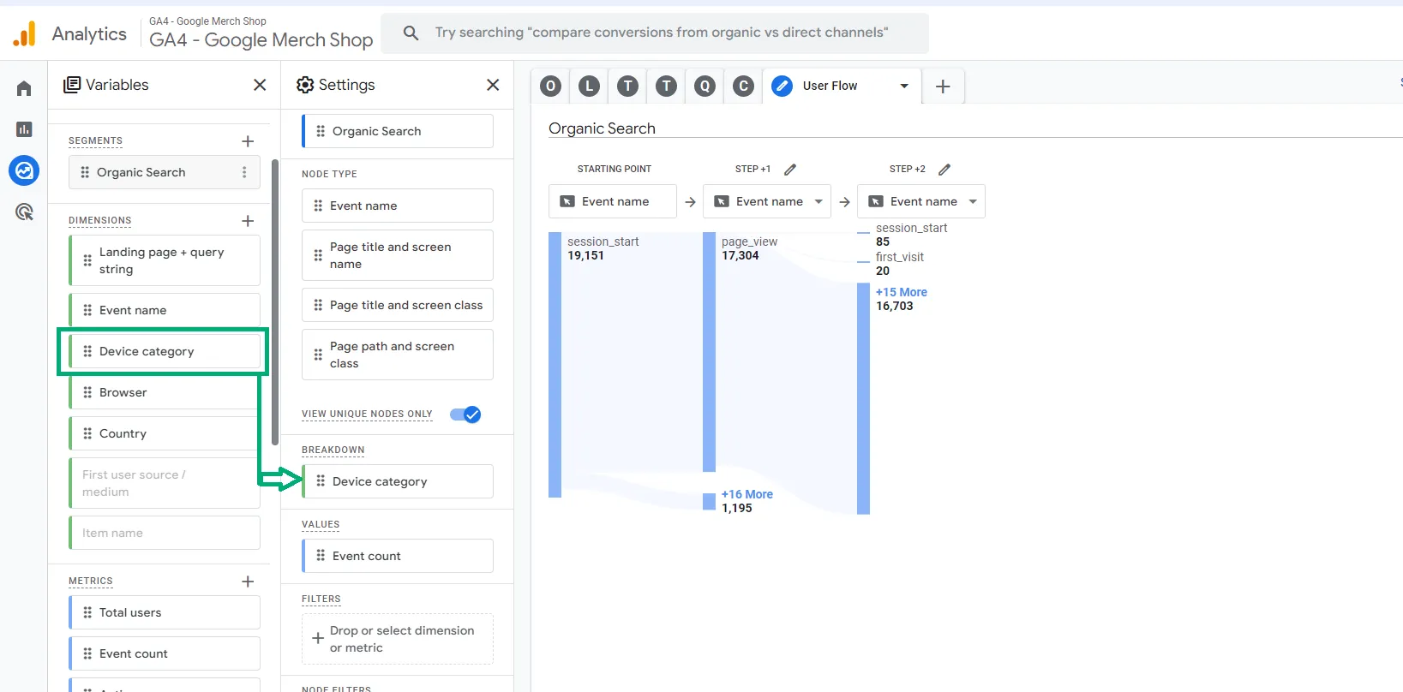
Task: Add a new segment with plus icon
Action: 248,141
